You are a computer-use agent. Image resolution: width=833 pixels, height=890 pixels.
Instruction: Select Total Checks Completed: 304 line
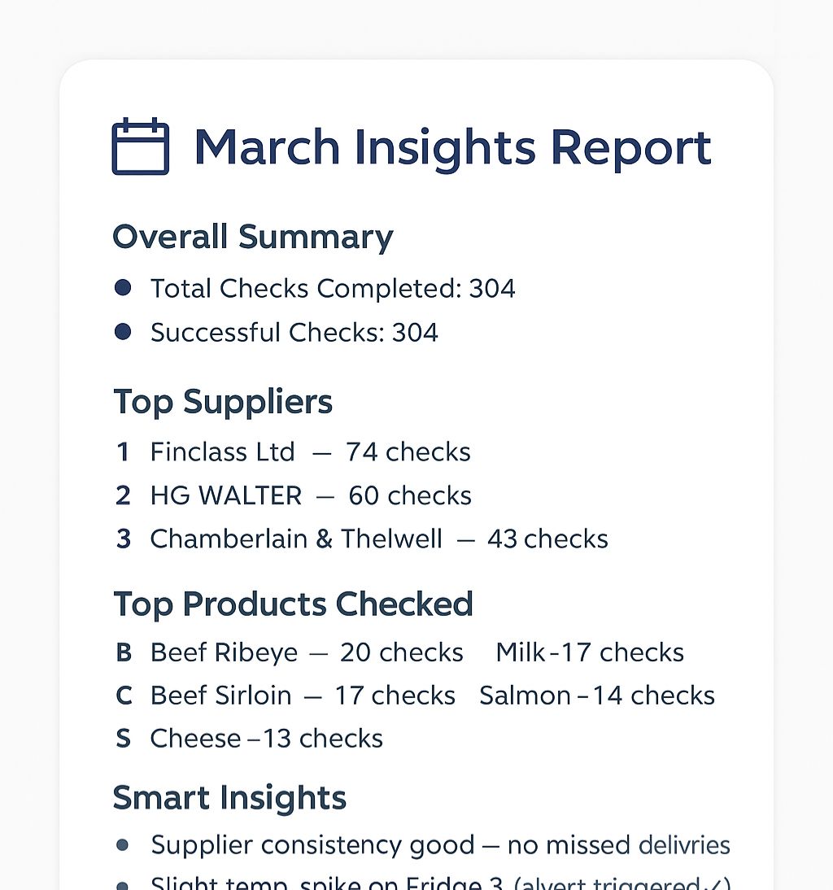coord(333,288)
